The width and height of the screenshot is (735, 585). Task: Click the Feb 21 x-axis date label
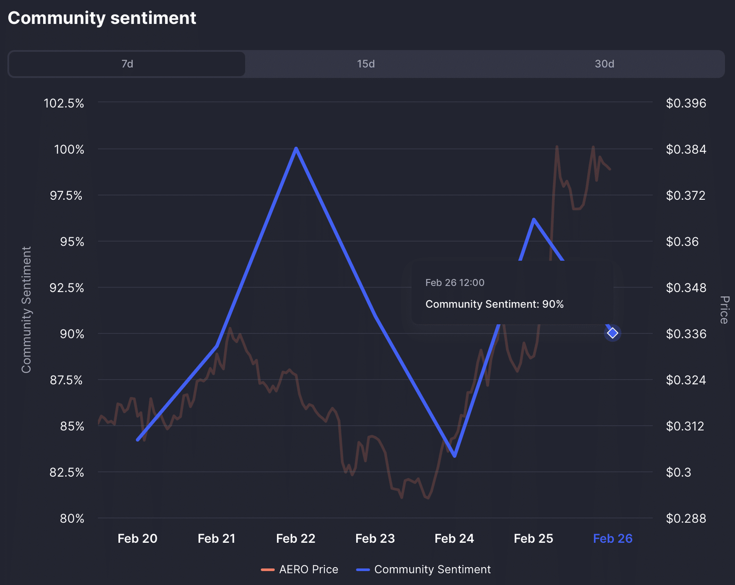[x=216, y=539]
